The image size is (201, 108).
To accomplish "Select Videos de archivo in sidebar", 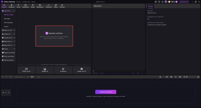I will tap(8, 53).
